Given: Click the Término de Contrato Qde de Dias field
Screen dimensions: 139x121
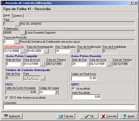Looking at the screenshot, I should coord(13,78).
